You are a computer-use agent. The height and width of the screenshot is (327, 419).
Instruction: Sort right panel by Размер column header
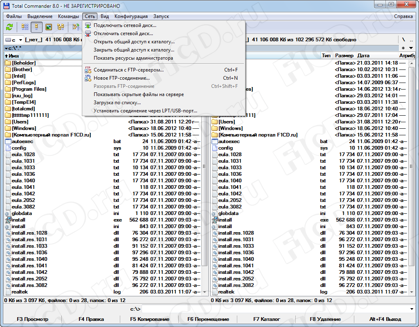click(345, 56)
